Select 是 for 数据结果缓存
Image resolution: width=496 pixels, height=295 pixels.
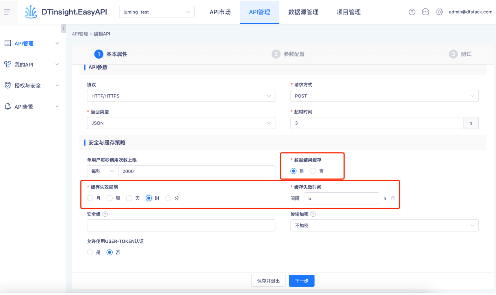293,171
